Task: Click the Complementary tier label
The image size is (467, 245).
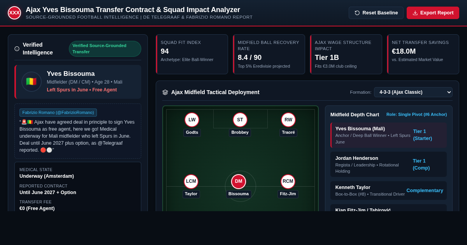Action: point(425,191)
